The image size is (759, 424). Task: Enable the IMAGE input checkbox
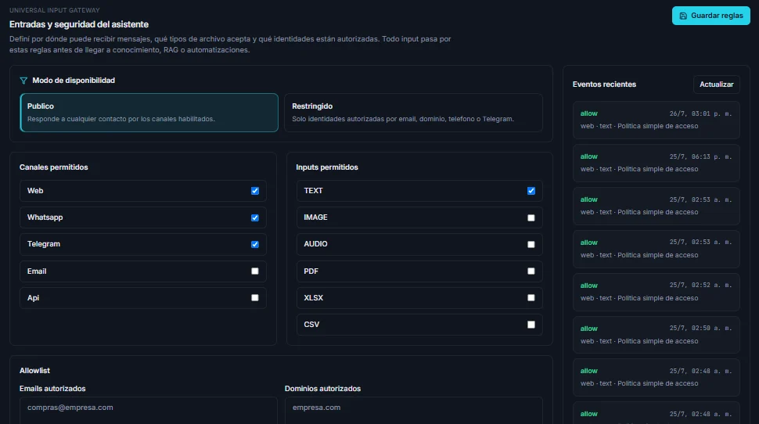point(531,217)
